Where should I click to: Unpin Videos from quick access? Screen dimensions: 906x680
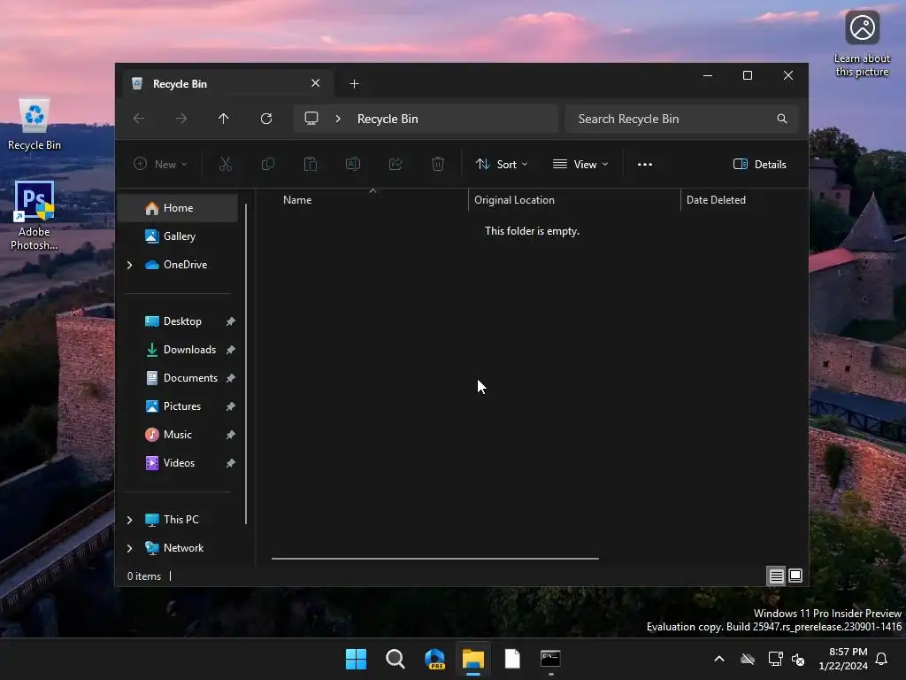pyautogui.click(x=231, y=463)
